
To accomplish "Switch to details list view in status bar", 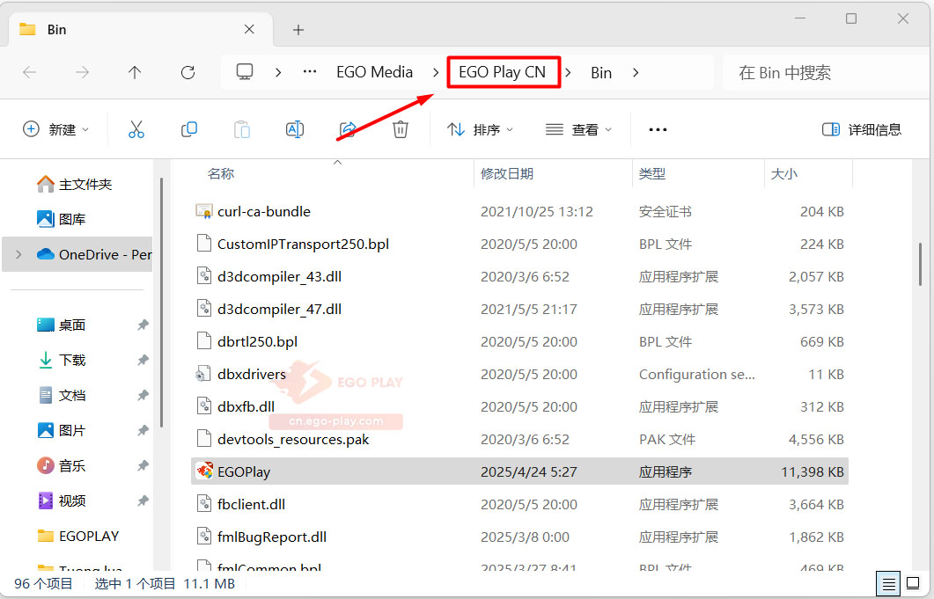I will 888,583.
